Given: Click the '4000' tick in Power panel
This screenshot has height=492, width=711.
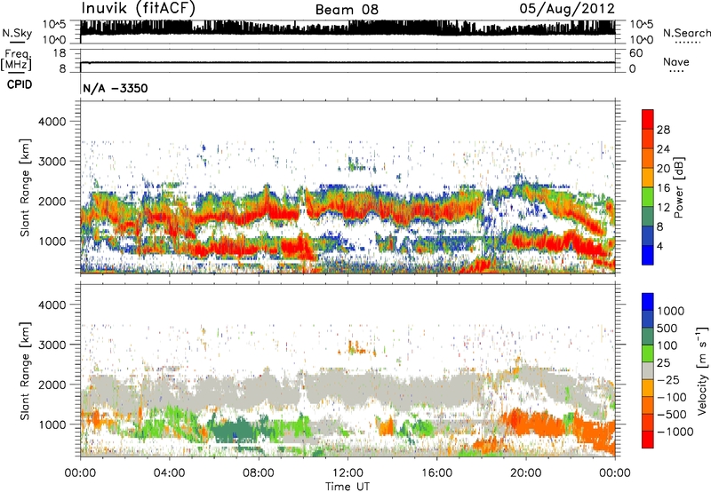Looking at the screenshot, I should [52, 122].
